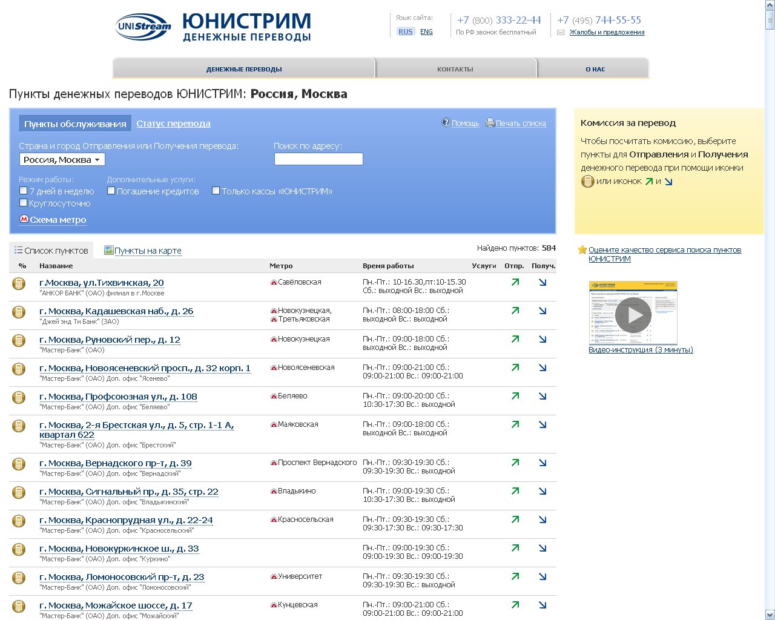Viewport: 775px width, 620px height.
Task: Click the Университет metro station text
Action: [x=300, y=576]
